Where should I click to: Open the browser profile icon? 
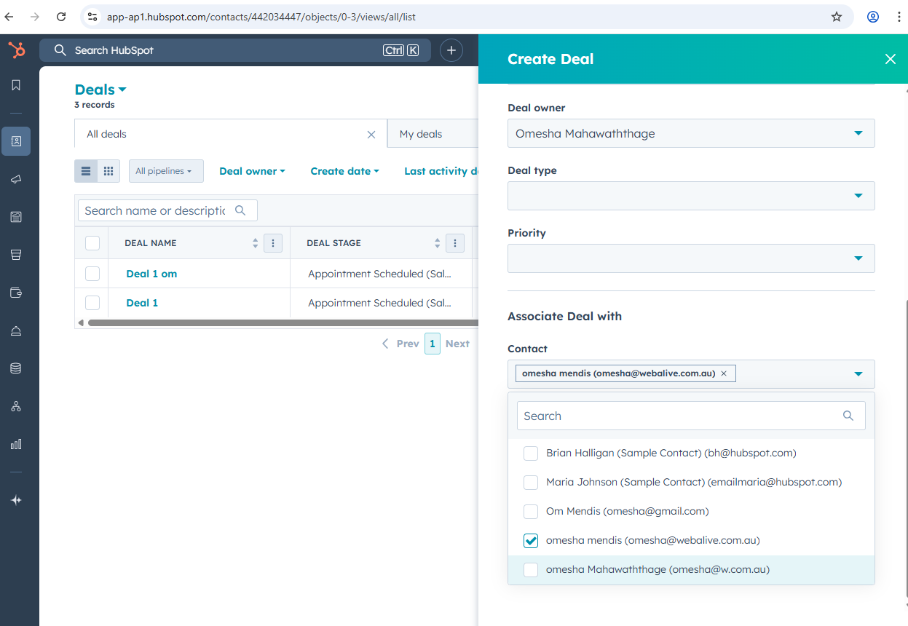[873, 17]
